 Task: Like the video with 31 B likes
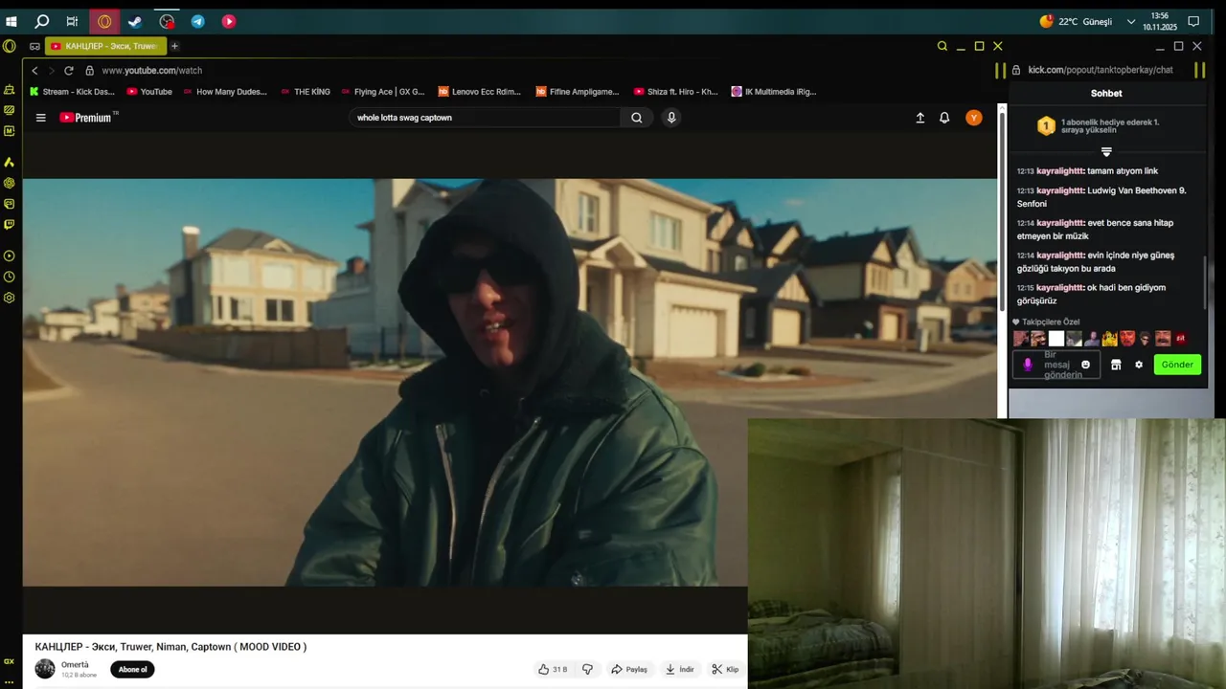tap(553, 669)
